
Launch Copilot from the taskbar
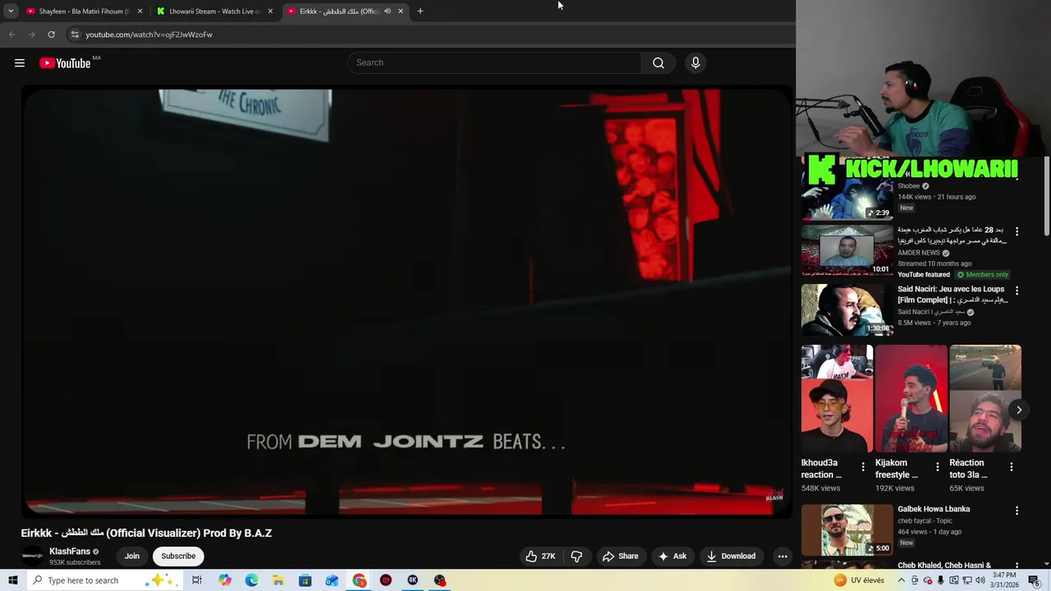pos(225,580)
